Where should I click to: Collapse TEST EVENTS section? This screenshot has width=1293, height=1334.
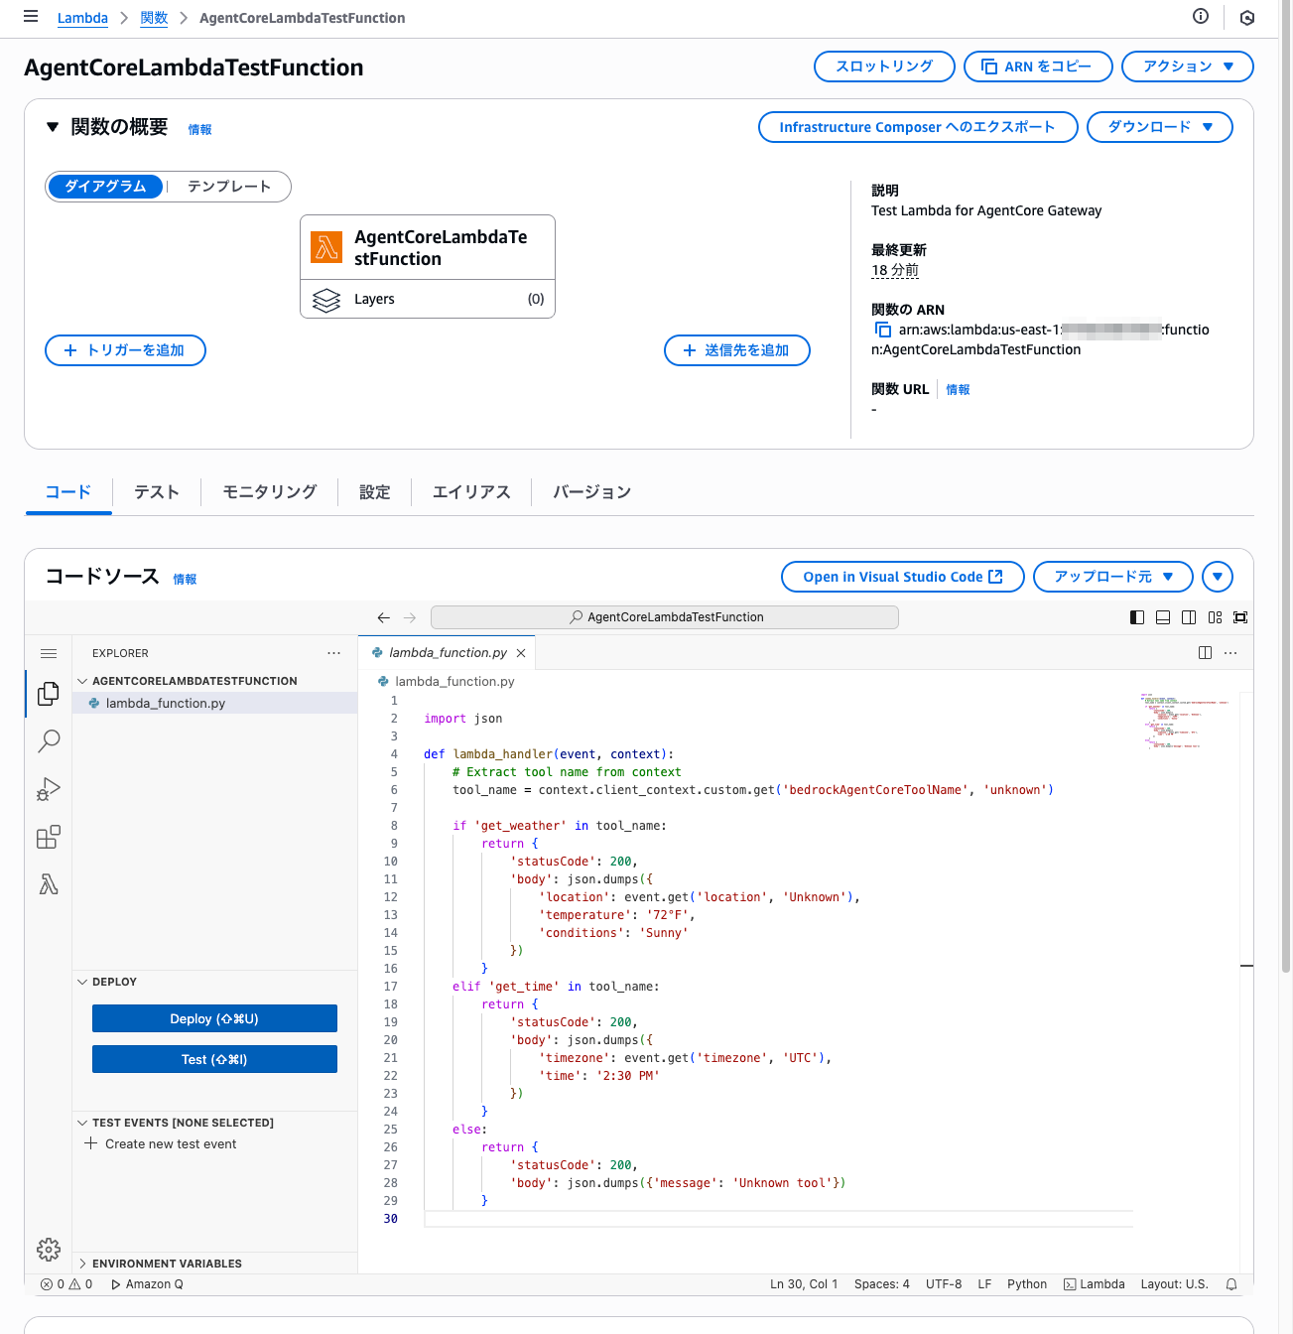[x=214, y=1123]
